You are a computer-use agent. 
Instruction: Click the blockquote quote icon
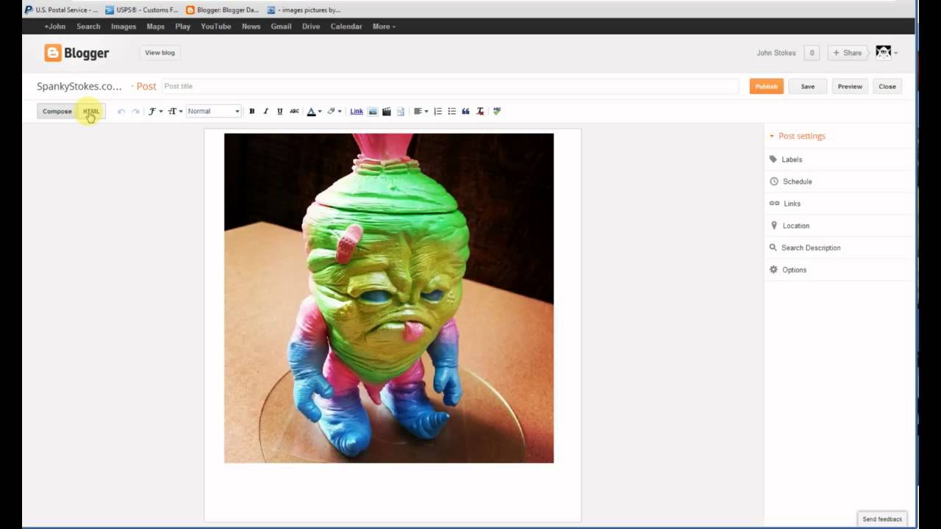pyautogui.click(x=465, y=112)
